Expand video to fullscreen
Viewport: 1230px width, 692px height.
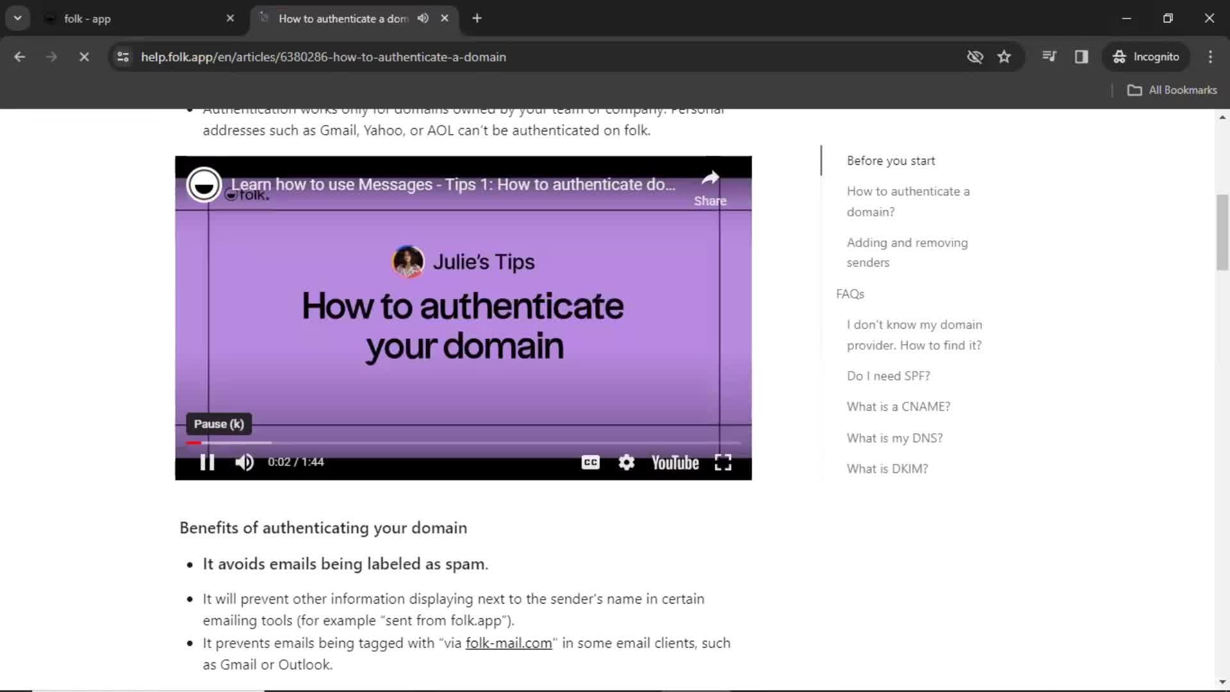point(725,462)
